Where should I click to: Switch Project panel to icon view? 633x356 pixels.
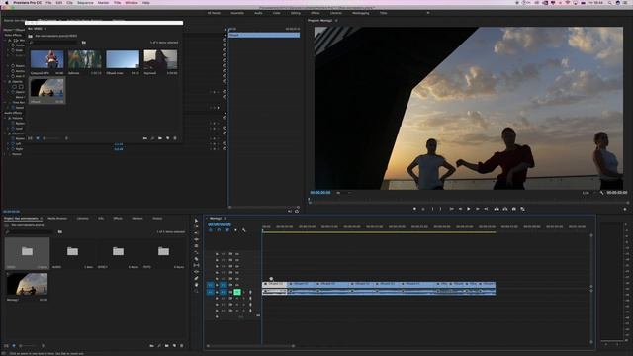13,346
